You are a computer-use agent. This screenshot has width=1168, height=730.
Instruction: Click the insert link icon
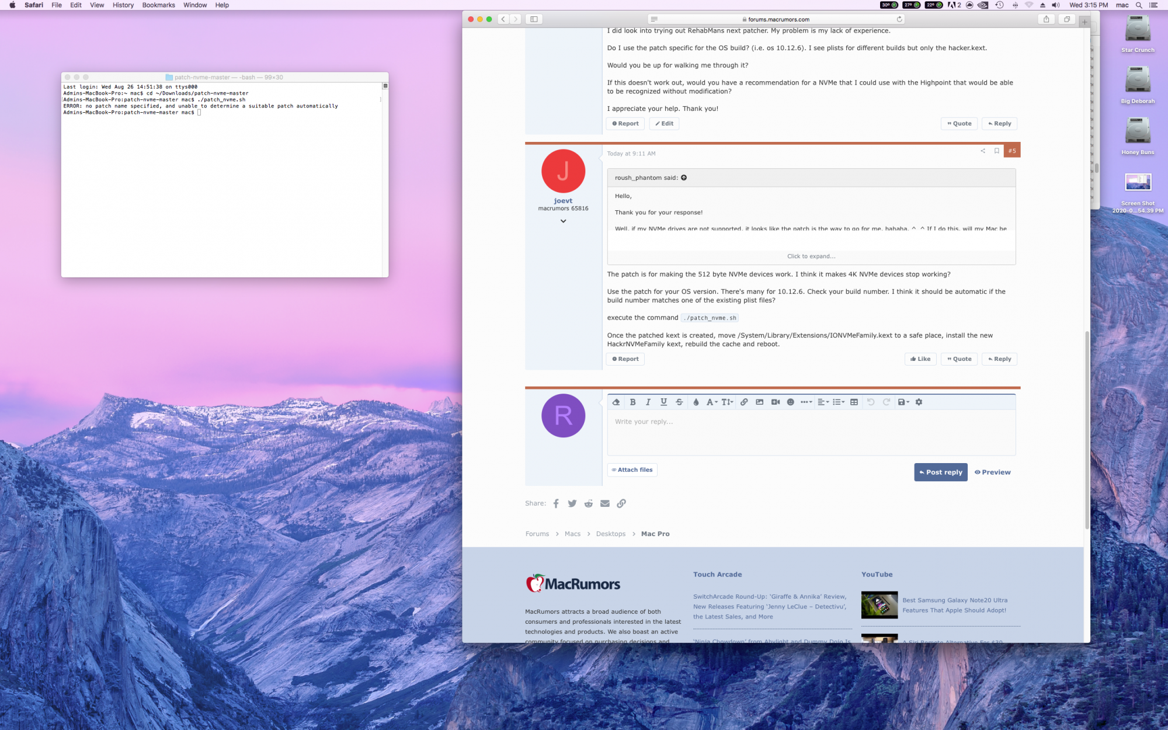click(x=744, y=402)
